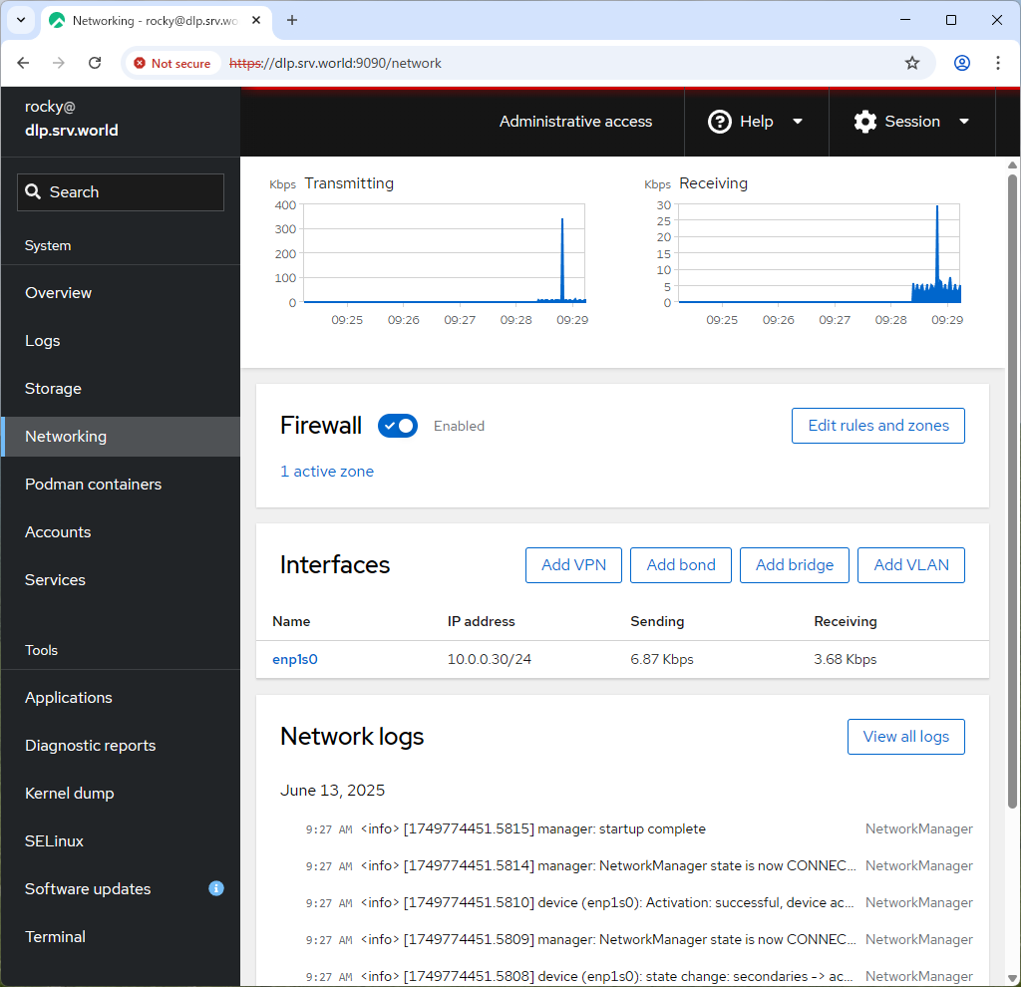Expand the Session dropdown caret
Image resolution: width=1021 pixels, height=987 pixels.
pyautogui.click(x=964, y=122)
